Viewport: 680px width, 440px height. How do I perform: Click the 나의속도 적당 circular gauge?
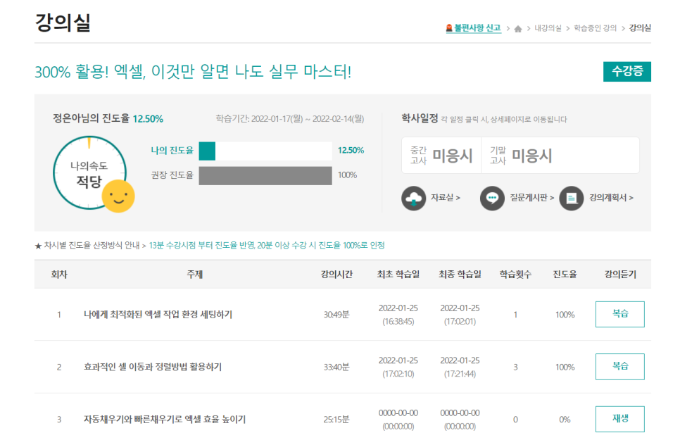[90, 172]
